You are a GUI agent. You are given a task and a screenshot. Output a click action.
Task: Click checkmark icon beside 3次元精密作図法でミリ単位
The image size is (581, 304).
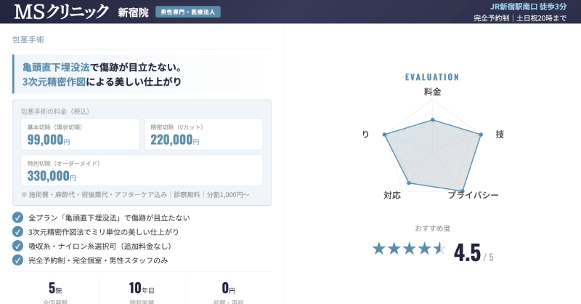tap(18, 231)
